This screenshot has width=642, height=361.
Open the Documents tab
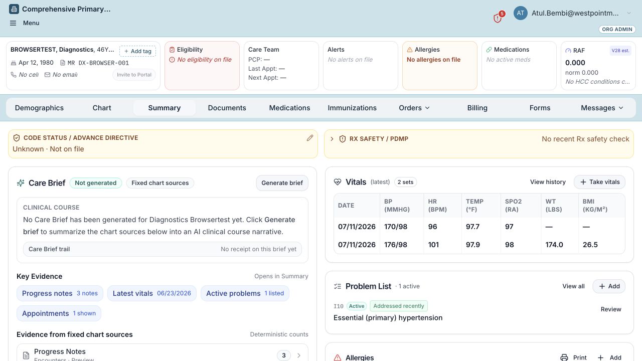pos(227,108)
